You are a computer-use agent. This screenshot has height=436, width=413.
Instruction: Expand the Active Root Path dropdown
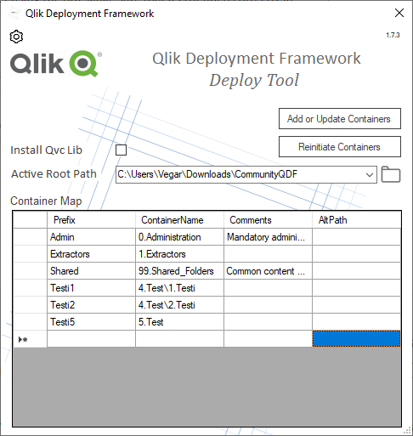370,174
